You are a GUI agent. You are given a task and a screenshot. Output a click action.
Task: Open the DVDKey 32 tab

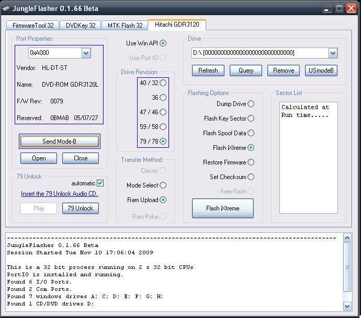point(80,26)
